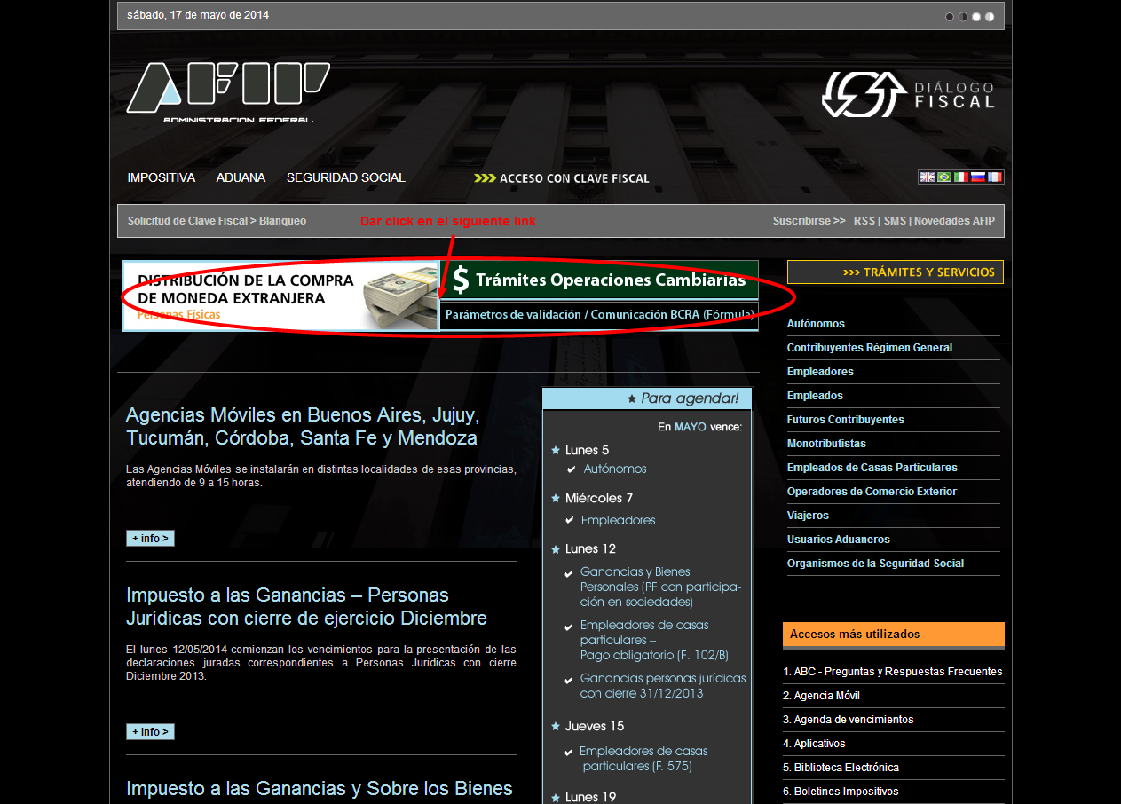The image size is (1121, 804).
Task: Click the 'Para agendar!' panel header
Action: coord(647,398)
